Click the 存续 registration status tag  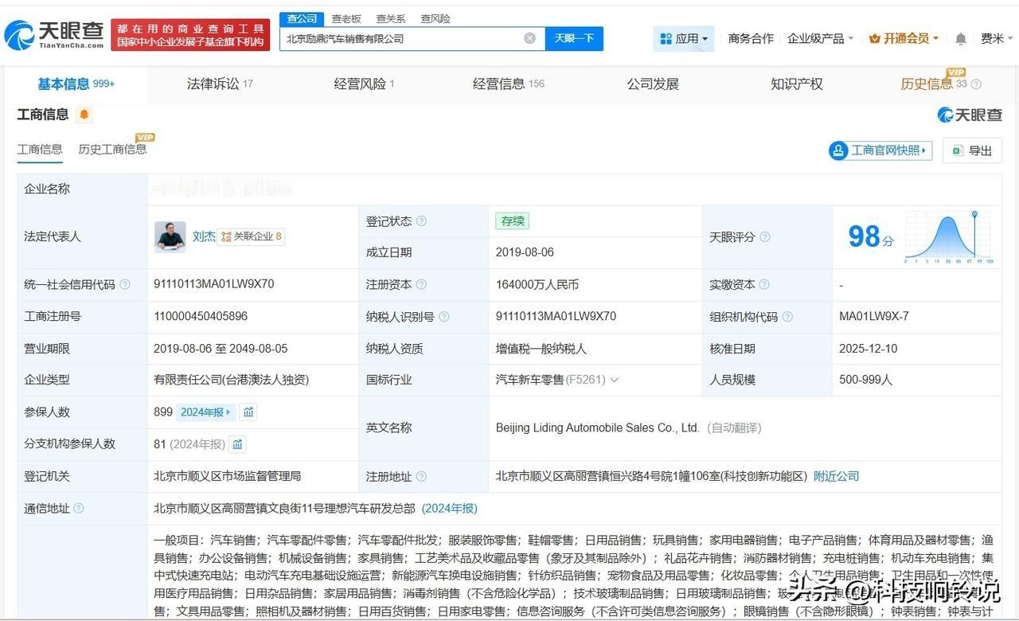(512, 221)
